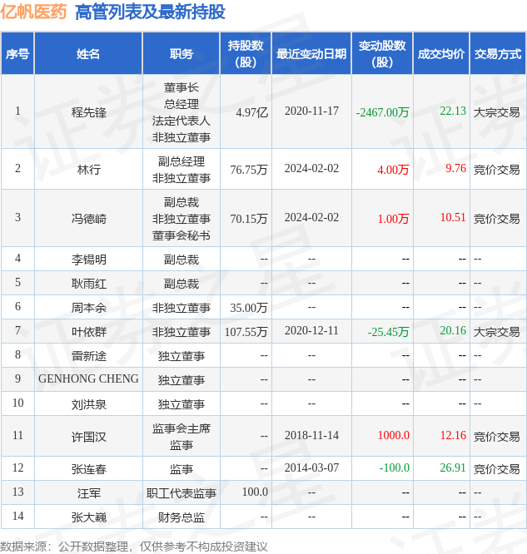527x554 pixels.
Task: Click the name 张连春
Action: (89, 469)
